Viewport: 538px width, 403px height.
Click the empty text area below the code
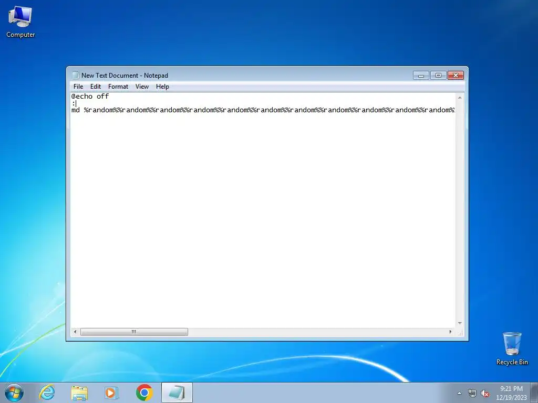tap(263, 219)
